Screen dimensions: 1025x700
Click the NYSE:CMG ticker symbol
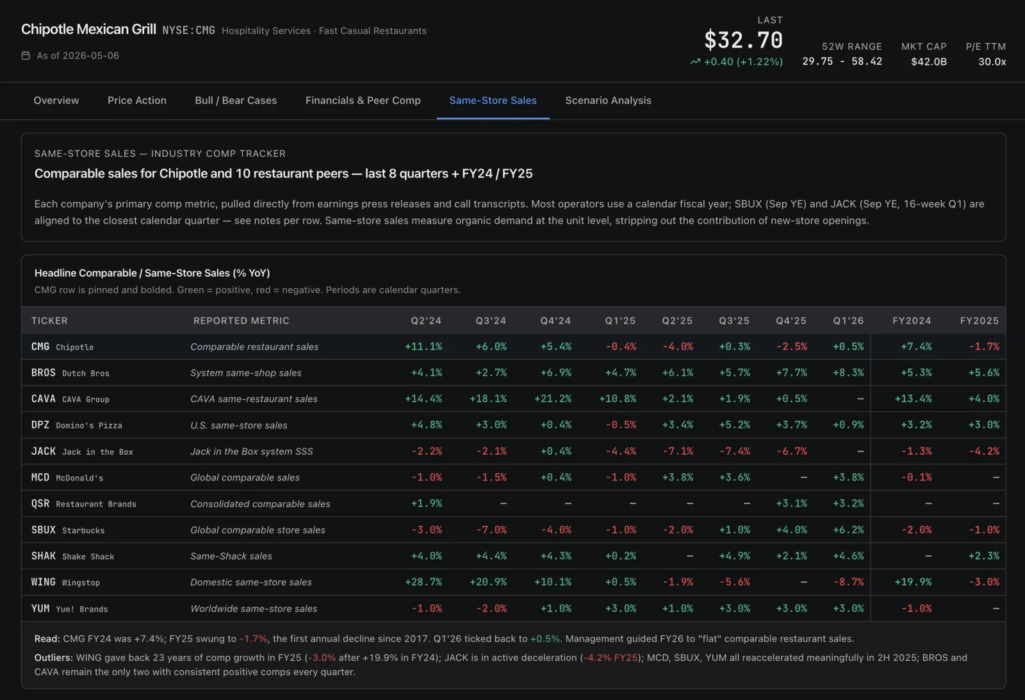[188, 31]
